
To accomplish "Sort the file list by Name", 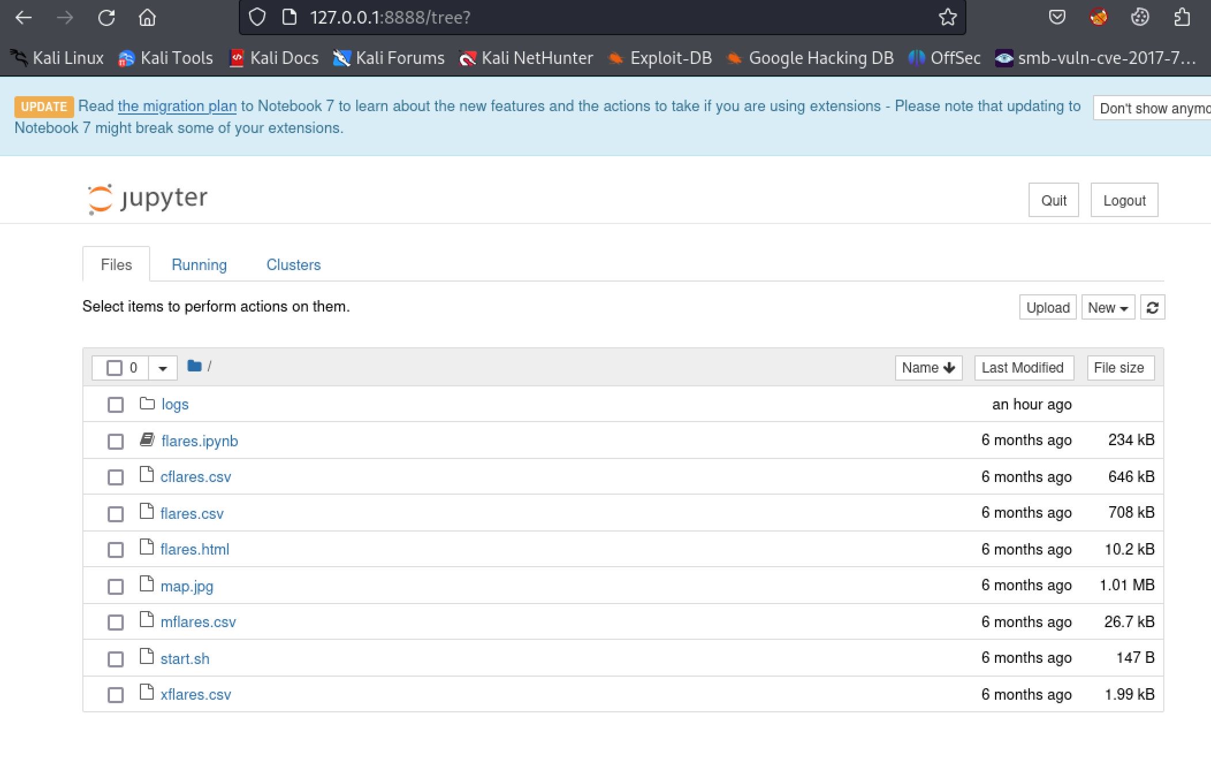I will tap(928, 368).
